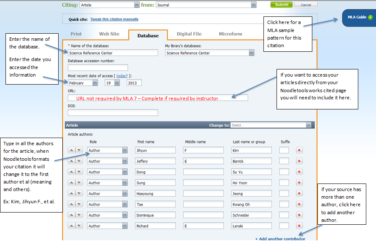The height and width of the screenshot is (242, 376).
Task: Move author Kim down with arrow
Action: pyautogui.click(x=79, y=150)
